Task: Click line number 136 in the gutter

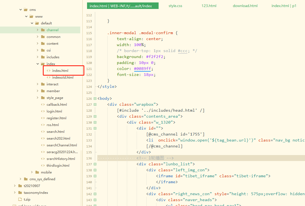Action: click(89, 158)
